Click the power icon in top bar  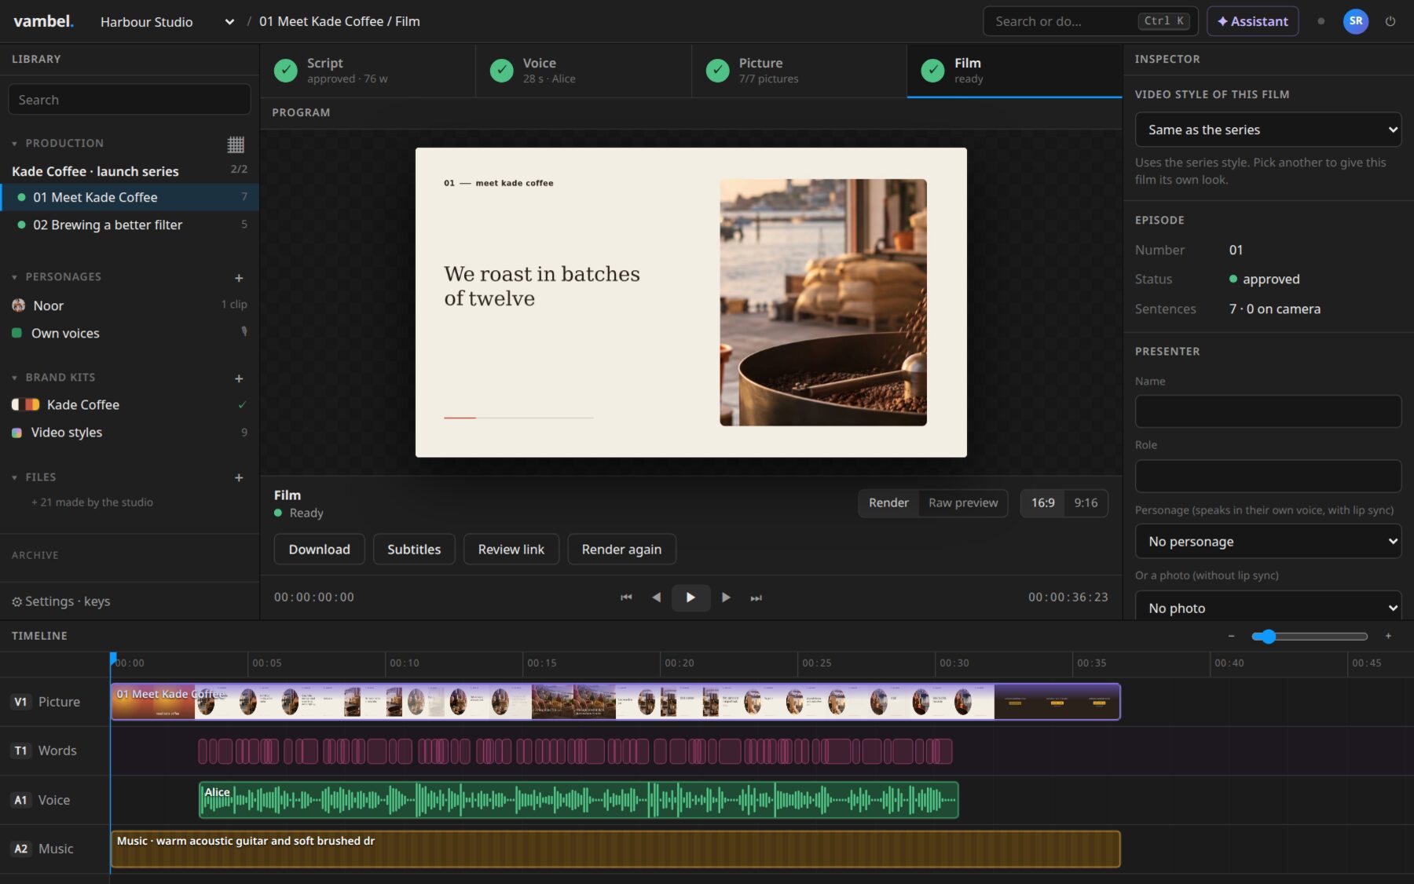point(1390,21)
